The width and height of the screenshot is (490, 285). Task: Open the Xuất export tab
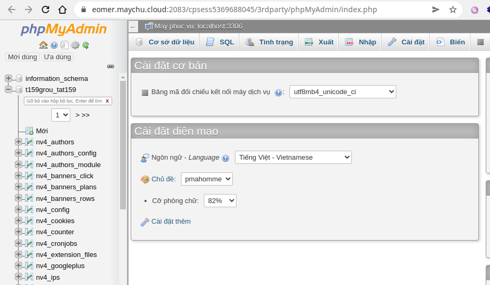(x=320, y=42)
